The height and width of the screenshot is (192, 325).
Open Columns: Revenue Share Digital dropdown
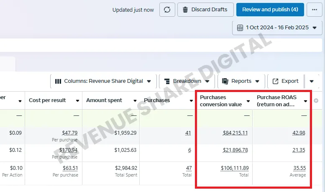(103, 81)
